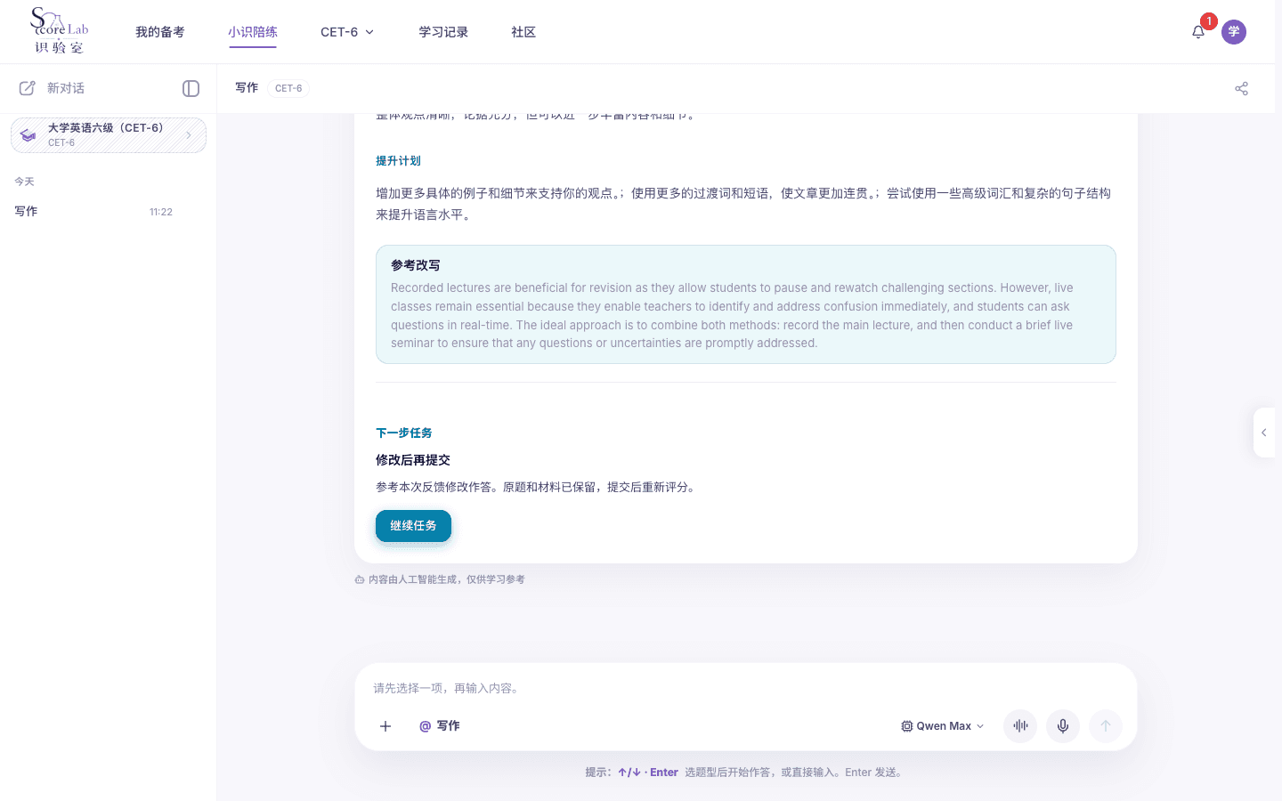The image size is (1282, 801).
Task: Click the 提升计划 section heading
Action: tap(398, 161)
